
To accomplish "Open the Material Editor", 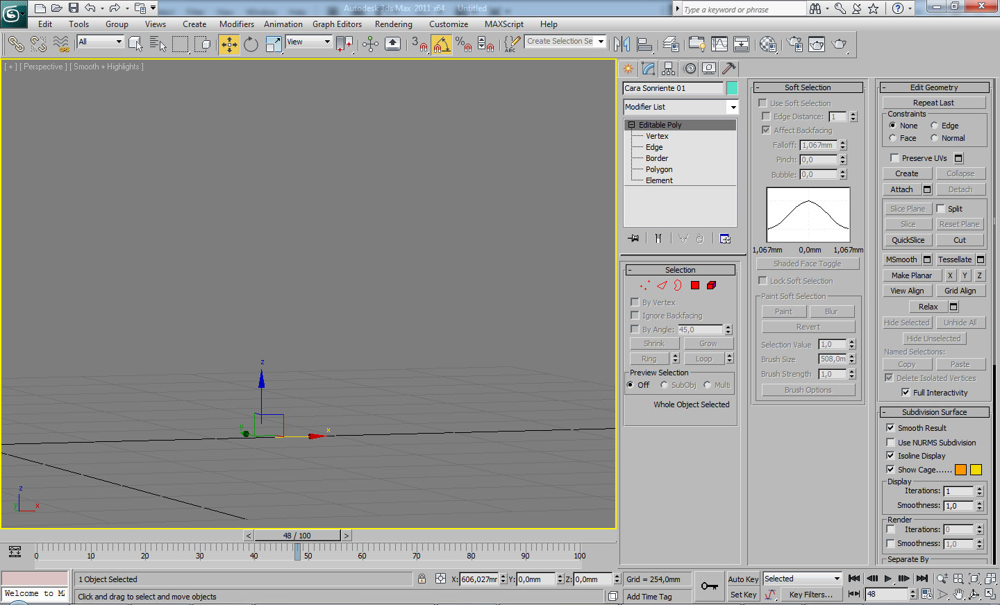I will click(767, 44).
